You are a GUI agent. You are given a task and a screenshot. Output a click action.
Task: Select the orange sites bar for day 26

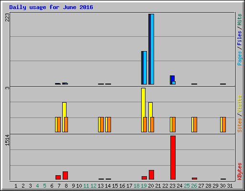(x=195, y=125)
